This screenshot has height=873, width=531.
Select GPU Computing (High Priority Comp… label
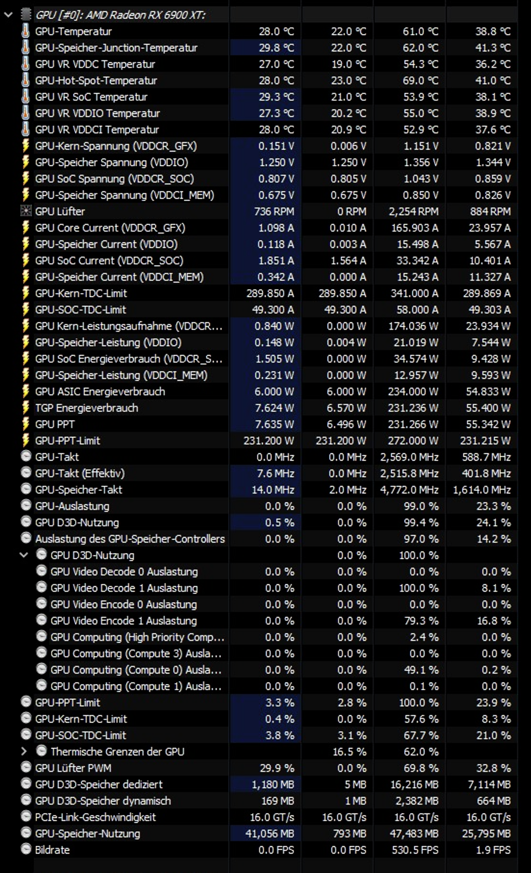pos(137,637)
